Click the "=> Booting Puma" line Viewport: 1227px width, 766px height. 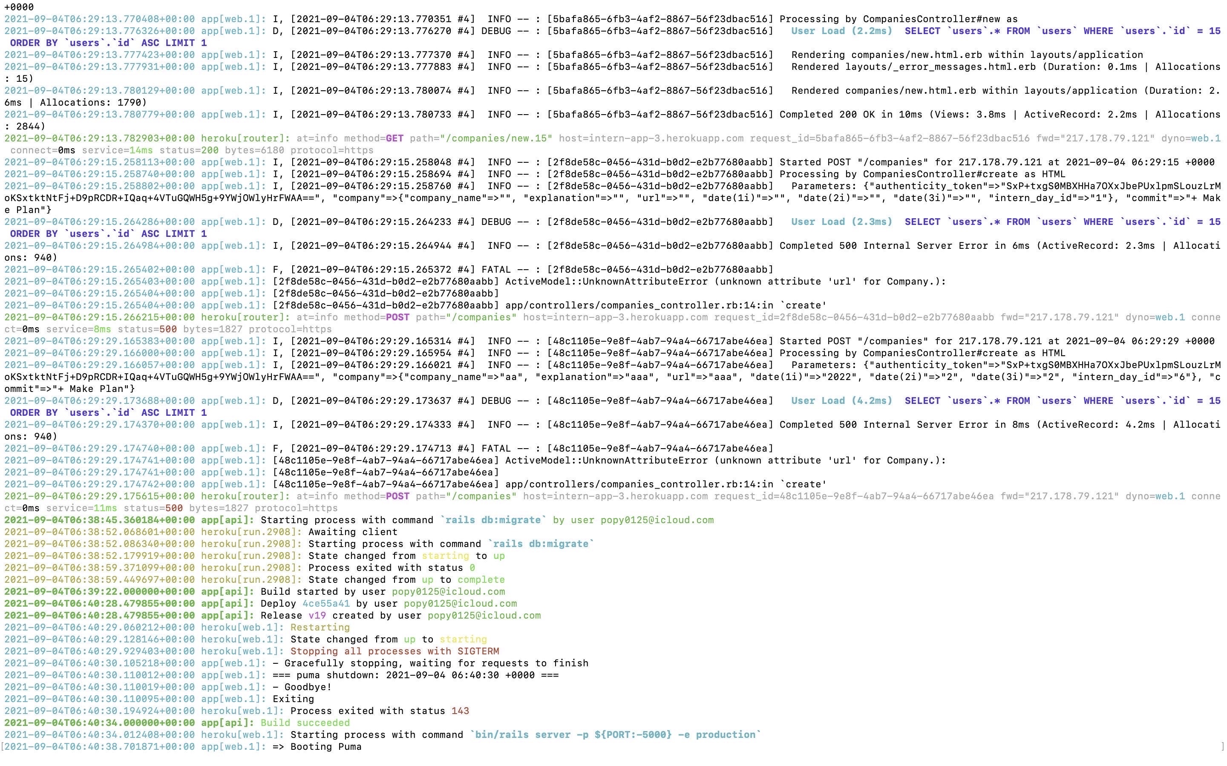point(317,747)
